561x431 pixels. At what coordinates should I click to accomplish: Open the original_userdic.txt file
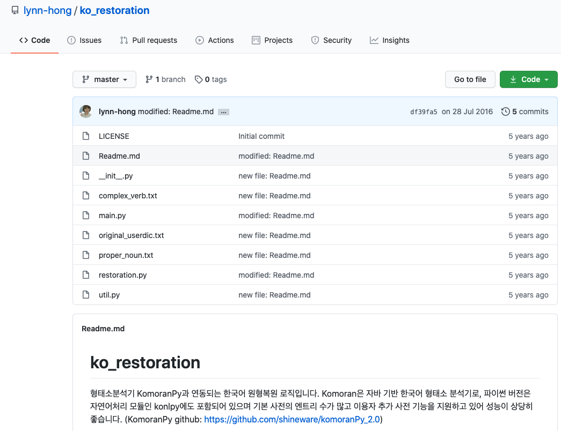(x=132, y=235)
